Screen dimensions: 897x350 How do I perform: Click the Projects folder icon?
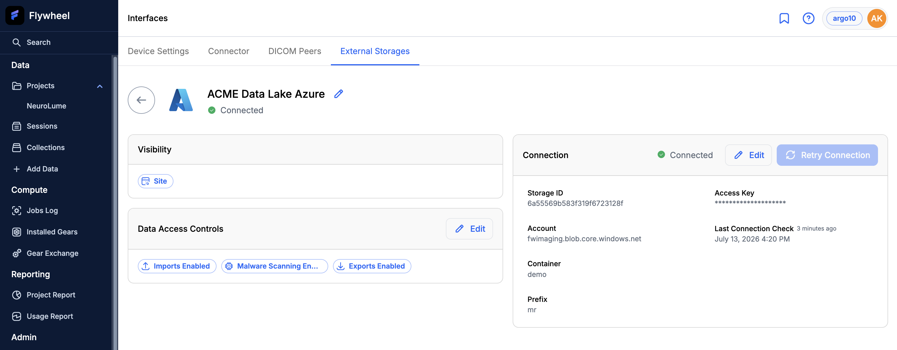(16, 86)
